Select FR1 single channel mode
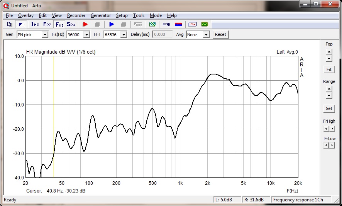 coord(59,24)
